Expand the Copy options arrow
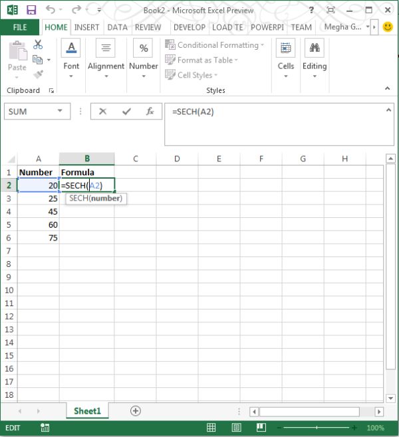This screenshot has width=399, height=437. pyautogui.click(x=49, y=60)
